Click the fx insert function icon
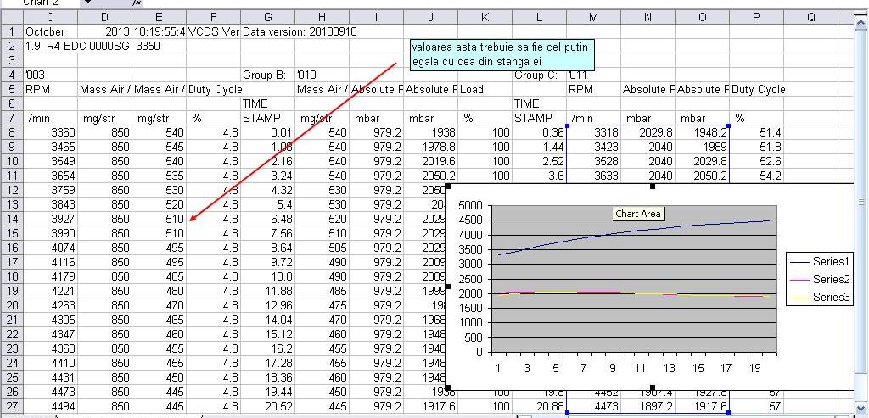 click(x=137, y=3)
